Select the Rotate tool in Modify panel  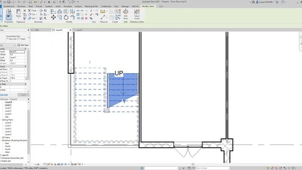pyautogui.click(x=66, y=17)
